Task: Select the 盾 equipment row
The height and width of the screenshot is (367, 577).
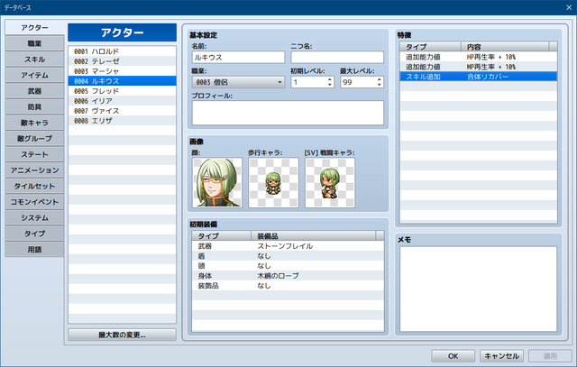Action: pos(288,256)
